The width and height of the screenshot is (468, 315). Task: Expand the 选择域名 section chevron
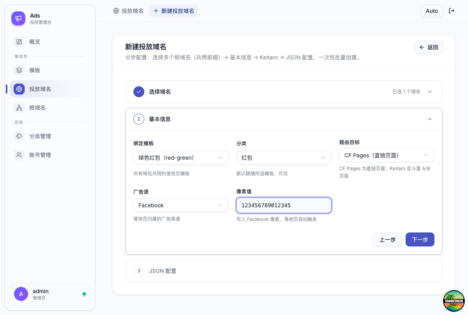point(430,92)
